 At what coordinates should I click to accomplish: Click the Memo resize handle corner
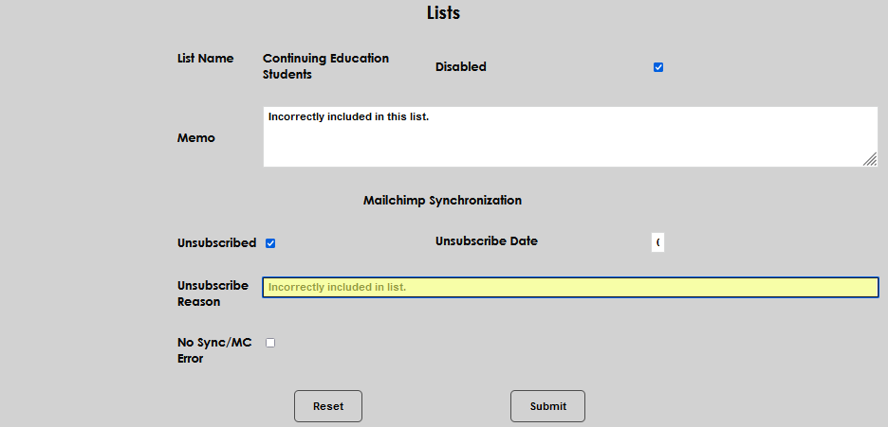870,160
